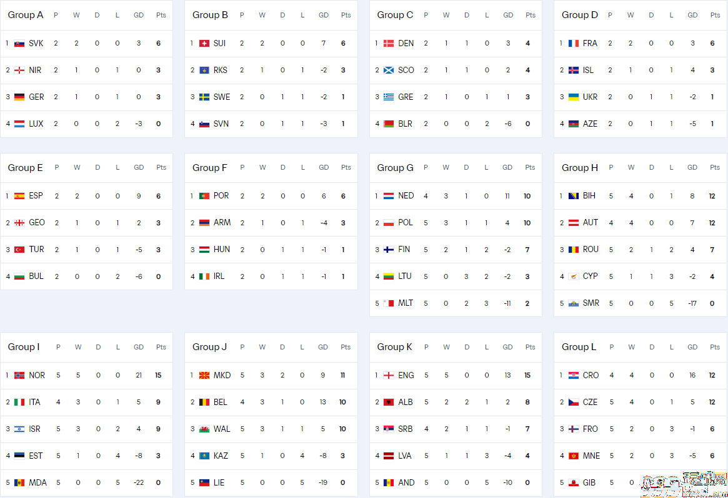The image size is (728, 498).
Task: Click the Portugal flag next to POR
Action: (x=204, y=196)
